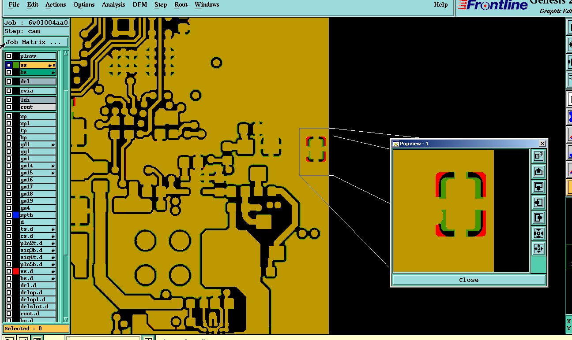Click the Popview pan up icon

pyautogui.click(x=538, y=171)
